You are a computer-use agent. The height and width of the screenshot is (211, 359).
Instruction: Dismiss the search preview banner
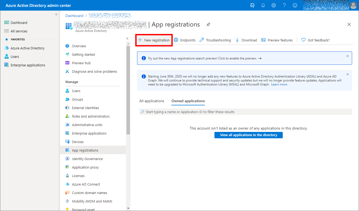348,56
